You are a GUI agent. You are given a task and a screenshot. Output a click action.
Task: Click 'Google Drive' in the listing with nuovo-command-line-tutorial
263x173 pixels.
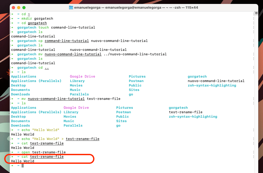click(83, 76)
